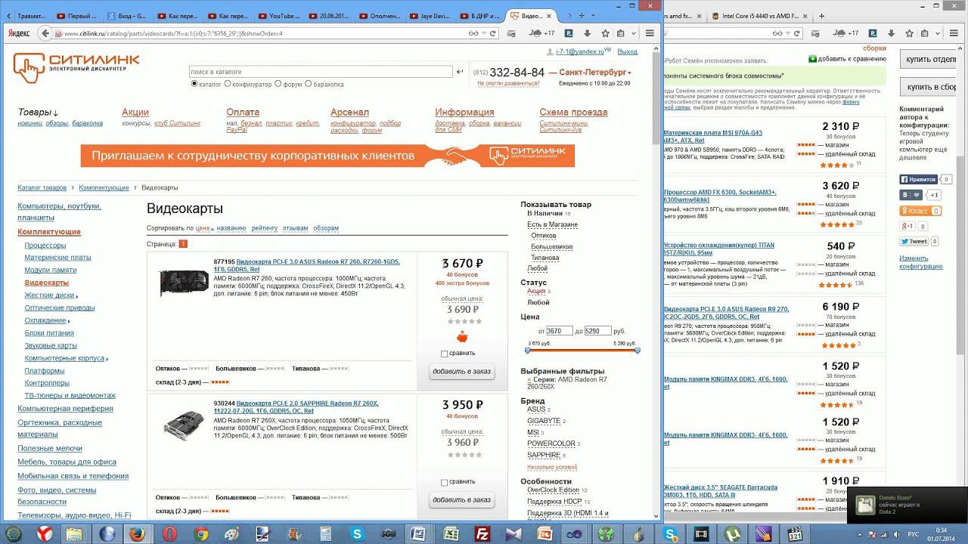Screen dimensions: 968x544
Task: Open the Оплата menu
Action: pos(243,113)
